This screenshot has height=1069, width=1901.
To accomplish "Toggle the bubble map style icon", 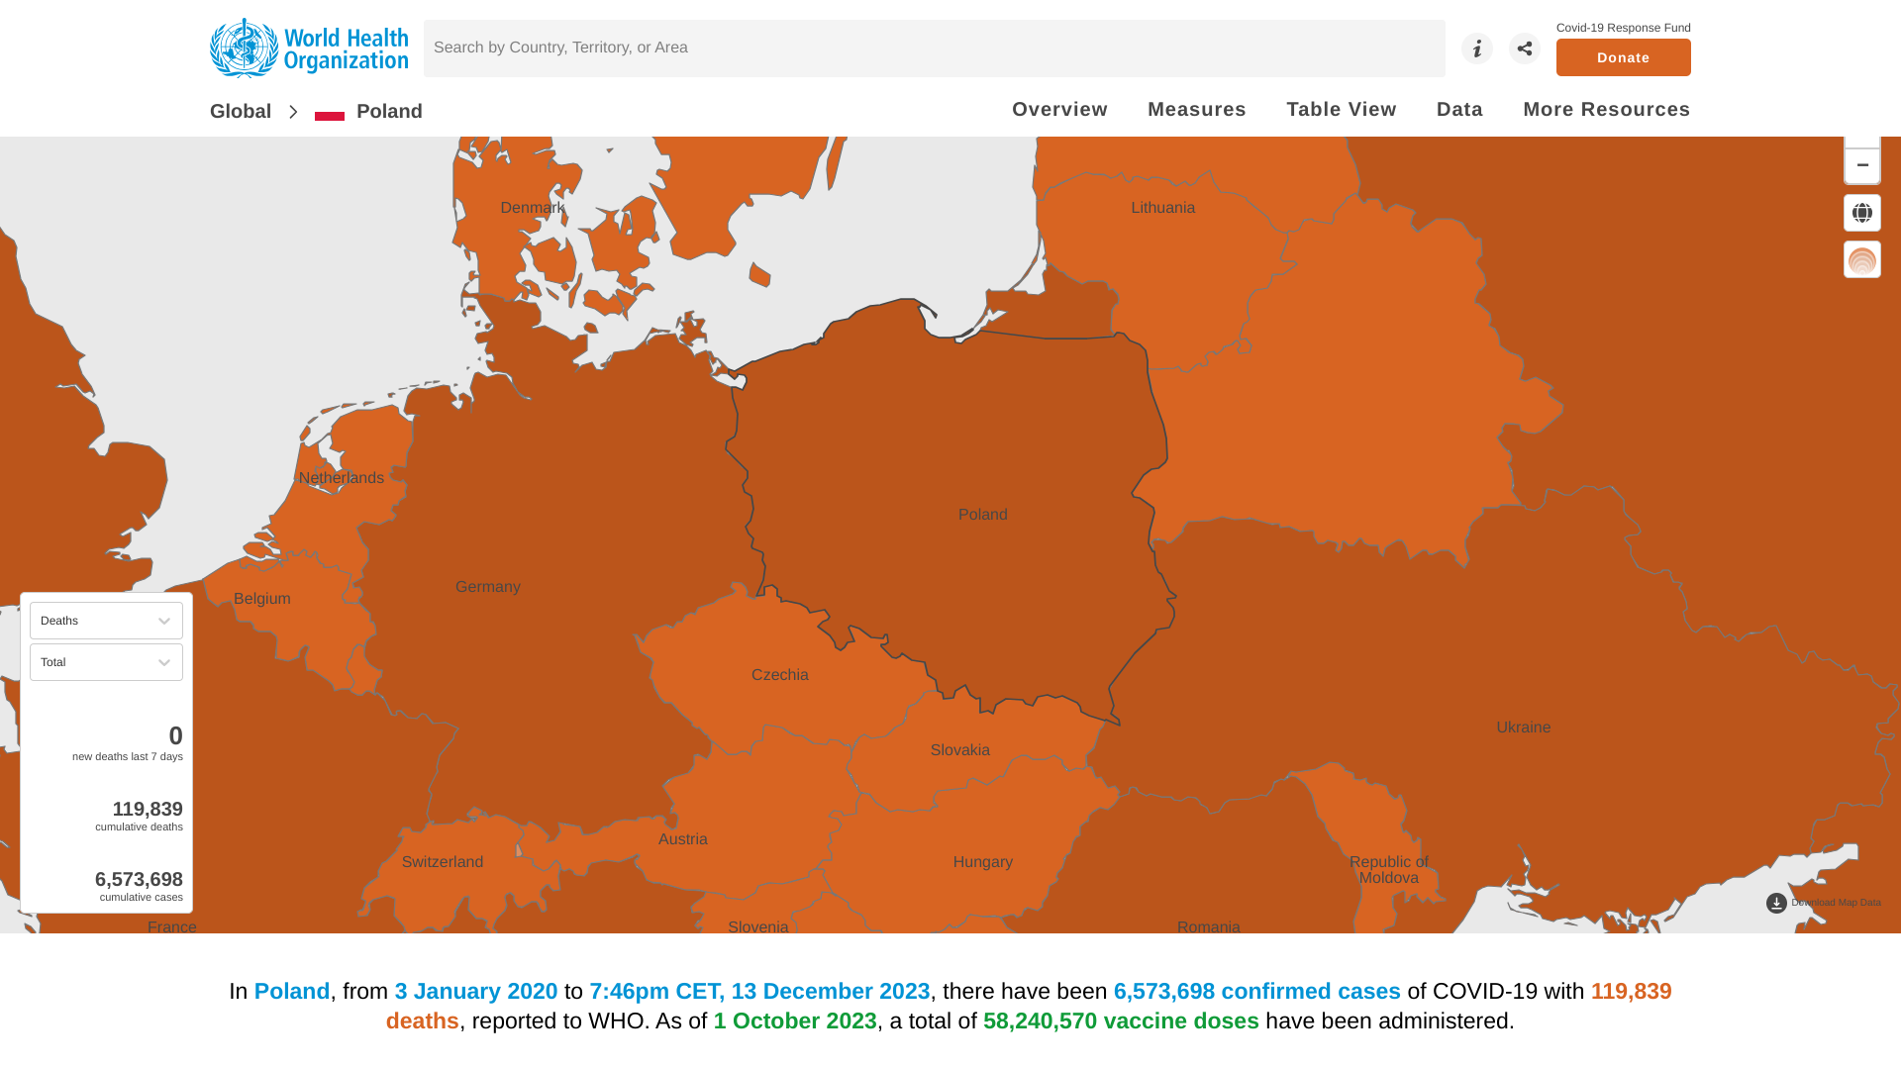I will coord(1861,260).
